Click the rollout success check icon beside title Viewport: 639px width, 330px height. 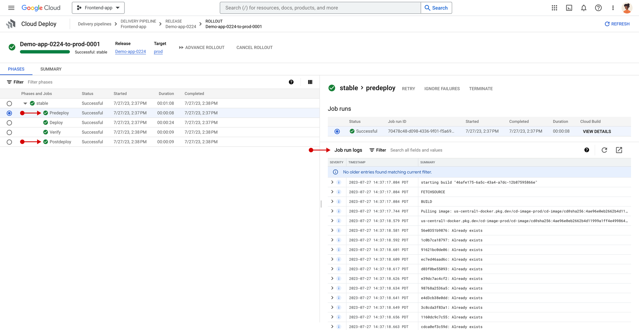point(12,47)
